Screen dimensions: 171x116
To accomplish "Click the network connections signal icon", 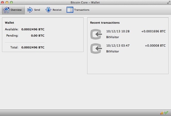I will tap(162, 113).
